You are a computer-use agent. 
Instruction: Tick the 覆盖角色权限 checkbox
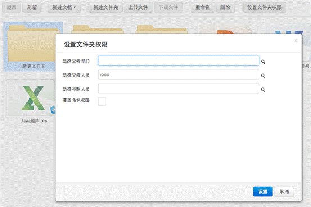point(102,101)
